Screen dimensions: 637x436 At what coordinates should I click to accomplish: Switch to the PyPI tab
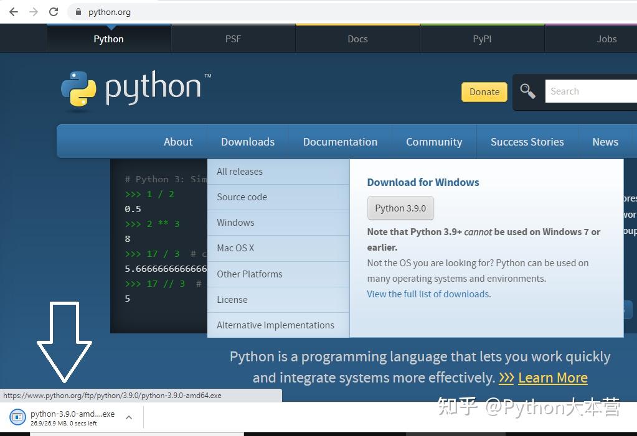[482, 39]
